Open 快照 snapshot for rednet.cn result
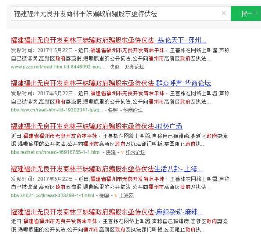 pyautogui.click(x=111, y=152)
